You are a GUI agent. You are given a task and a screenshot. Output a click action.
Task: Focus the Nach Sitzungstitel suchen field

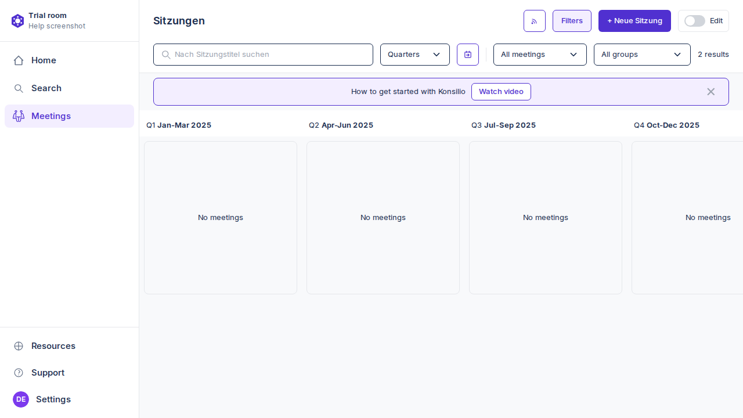pos(263,55)
